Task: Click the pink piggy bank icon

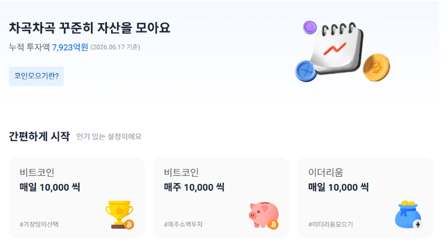Action: click(263, 215)
